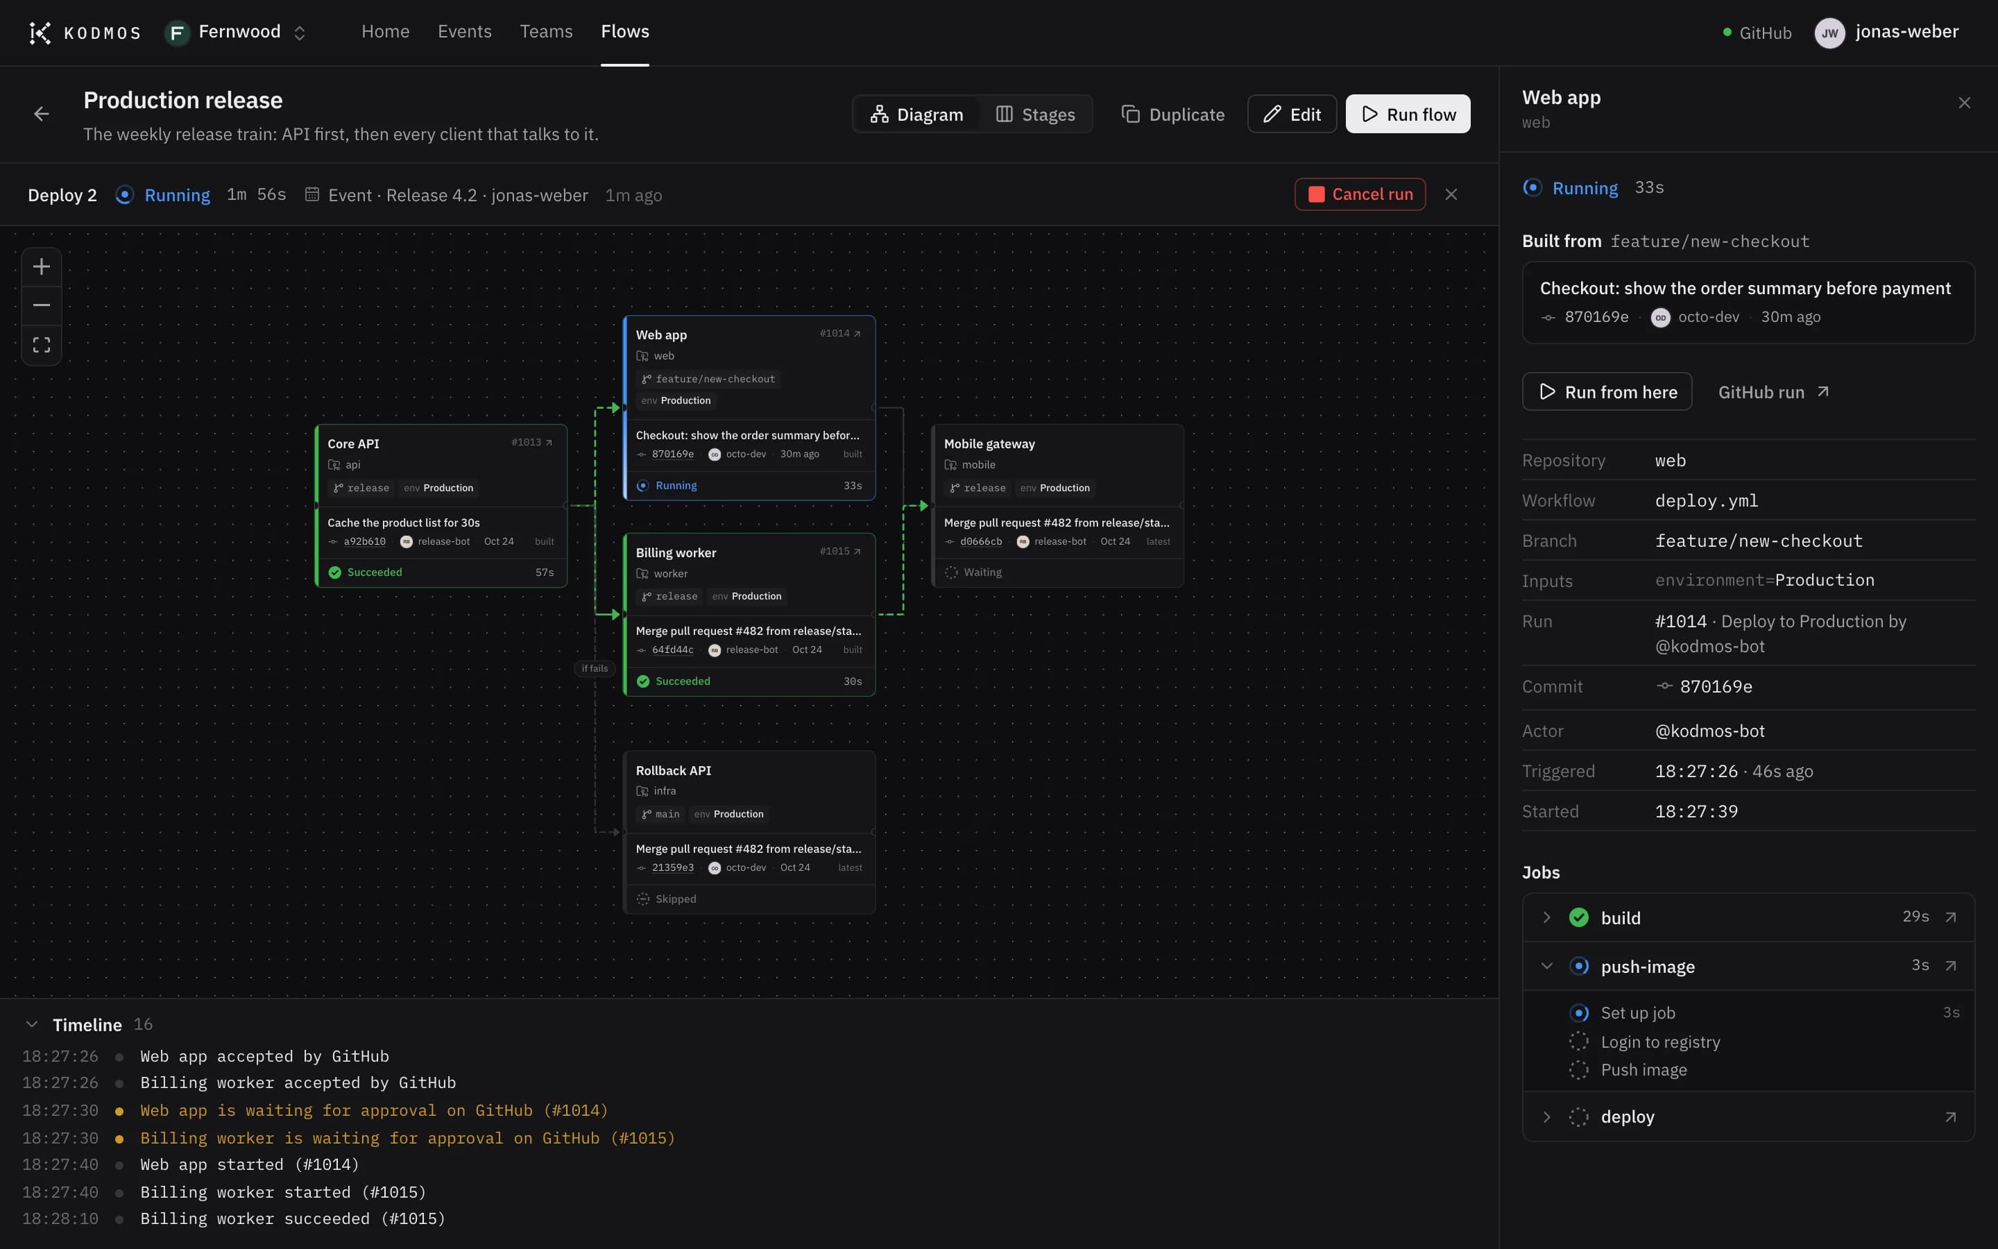
Task: Open the Events tab
Action: click(x=464, y=31)
